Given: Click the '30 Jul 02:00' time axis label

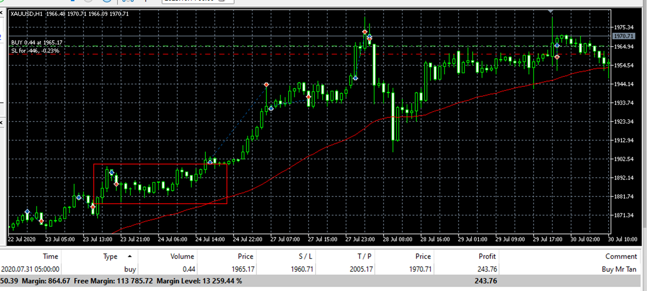Looking at the screenshot, I should [x=585, y=239].
